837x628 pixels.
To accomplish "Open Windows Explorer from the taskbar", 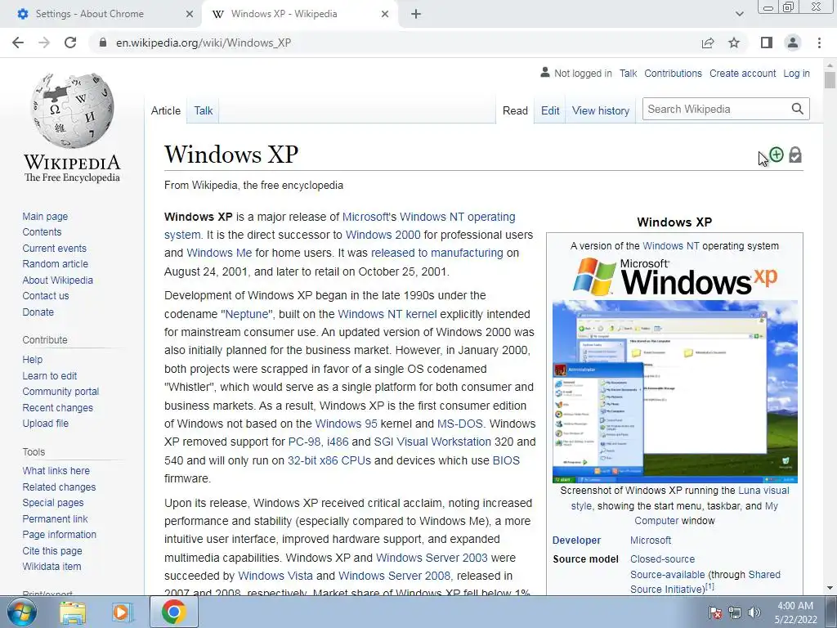I will 73,612.
